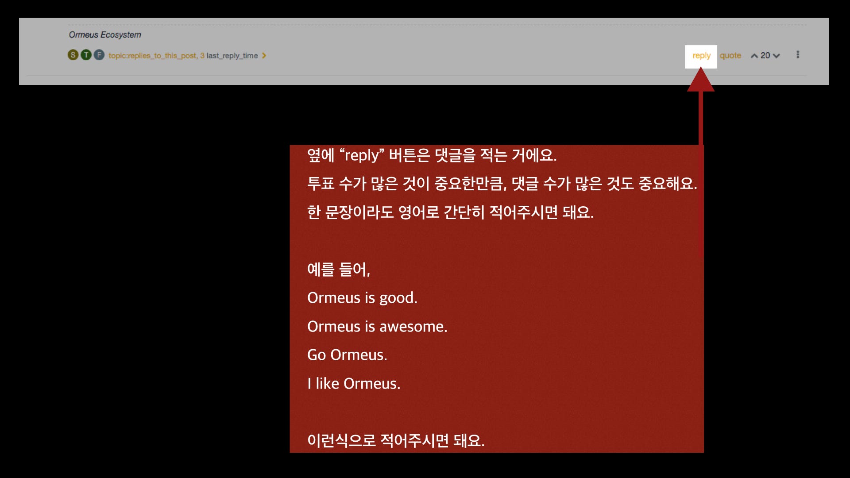Click the red instruction panel
The height and width of the screenshot is (478, 850).
pos(496,299)
